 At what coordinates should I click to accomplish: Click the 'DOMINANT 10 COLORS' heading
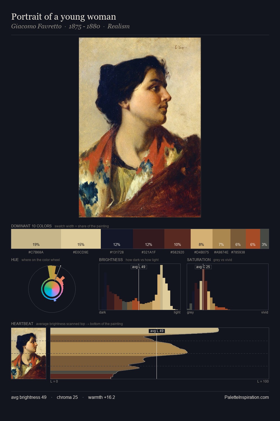31,226
